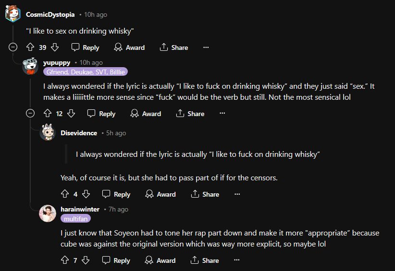Collapse yupuppy's reply thread
This screenshot has height=271, width=395.
click(x=30, y=114)
